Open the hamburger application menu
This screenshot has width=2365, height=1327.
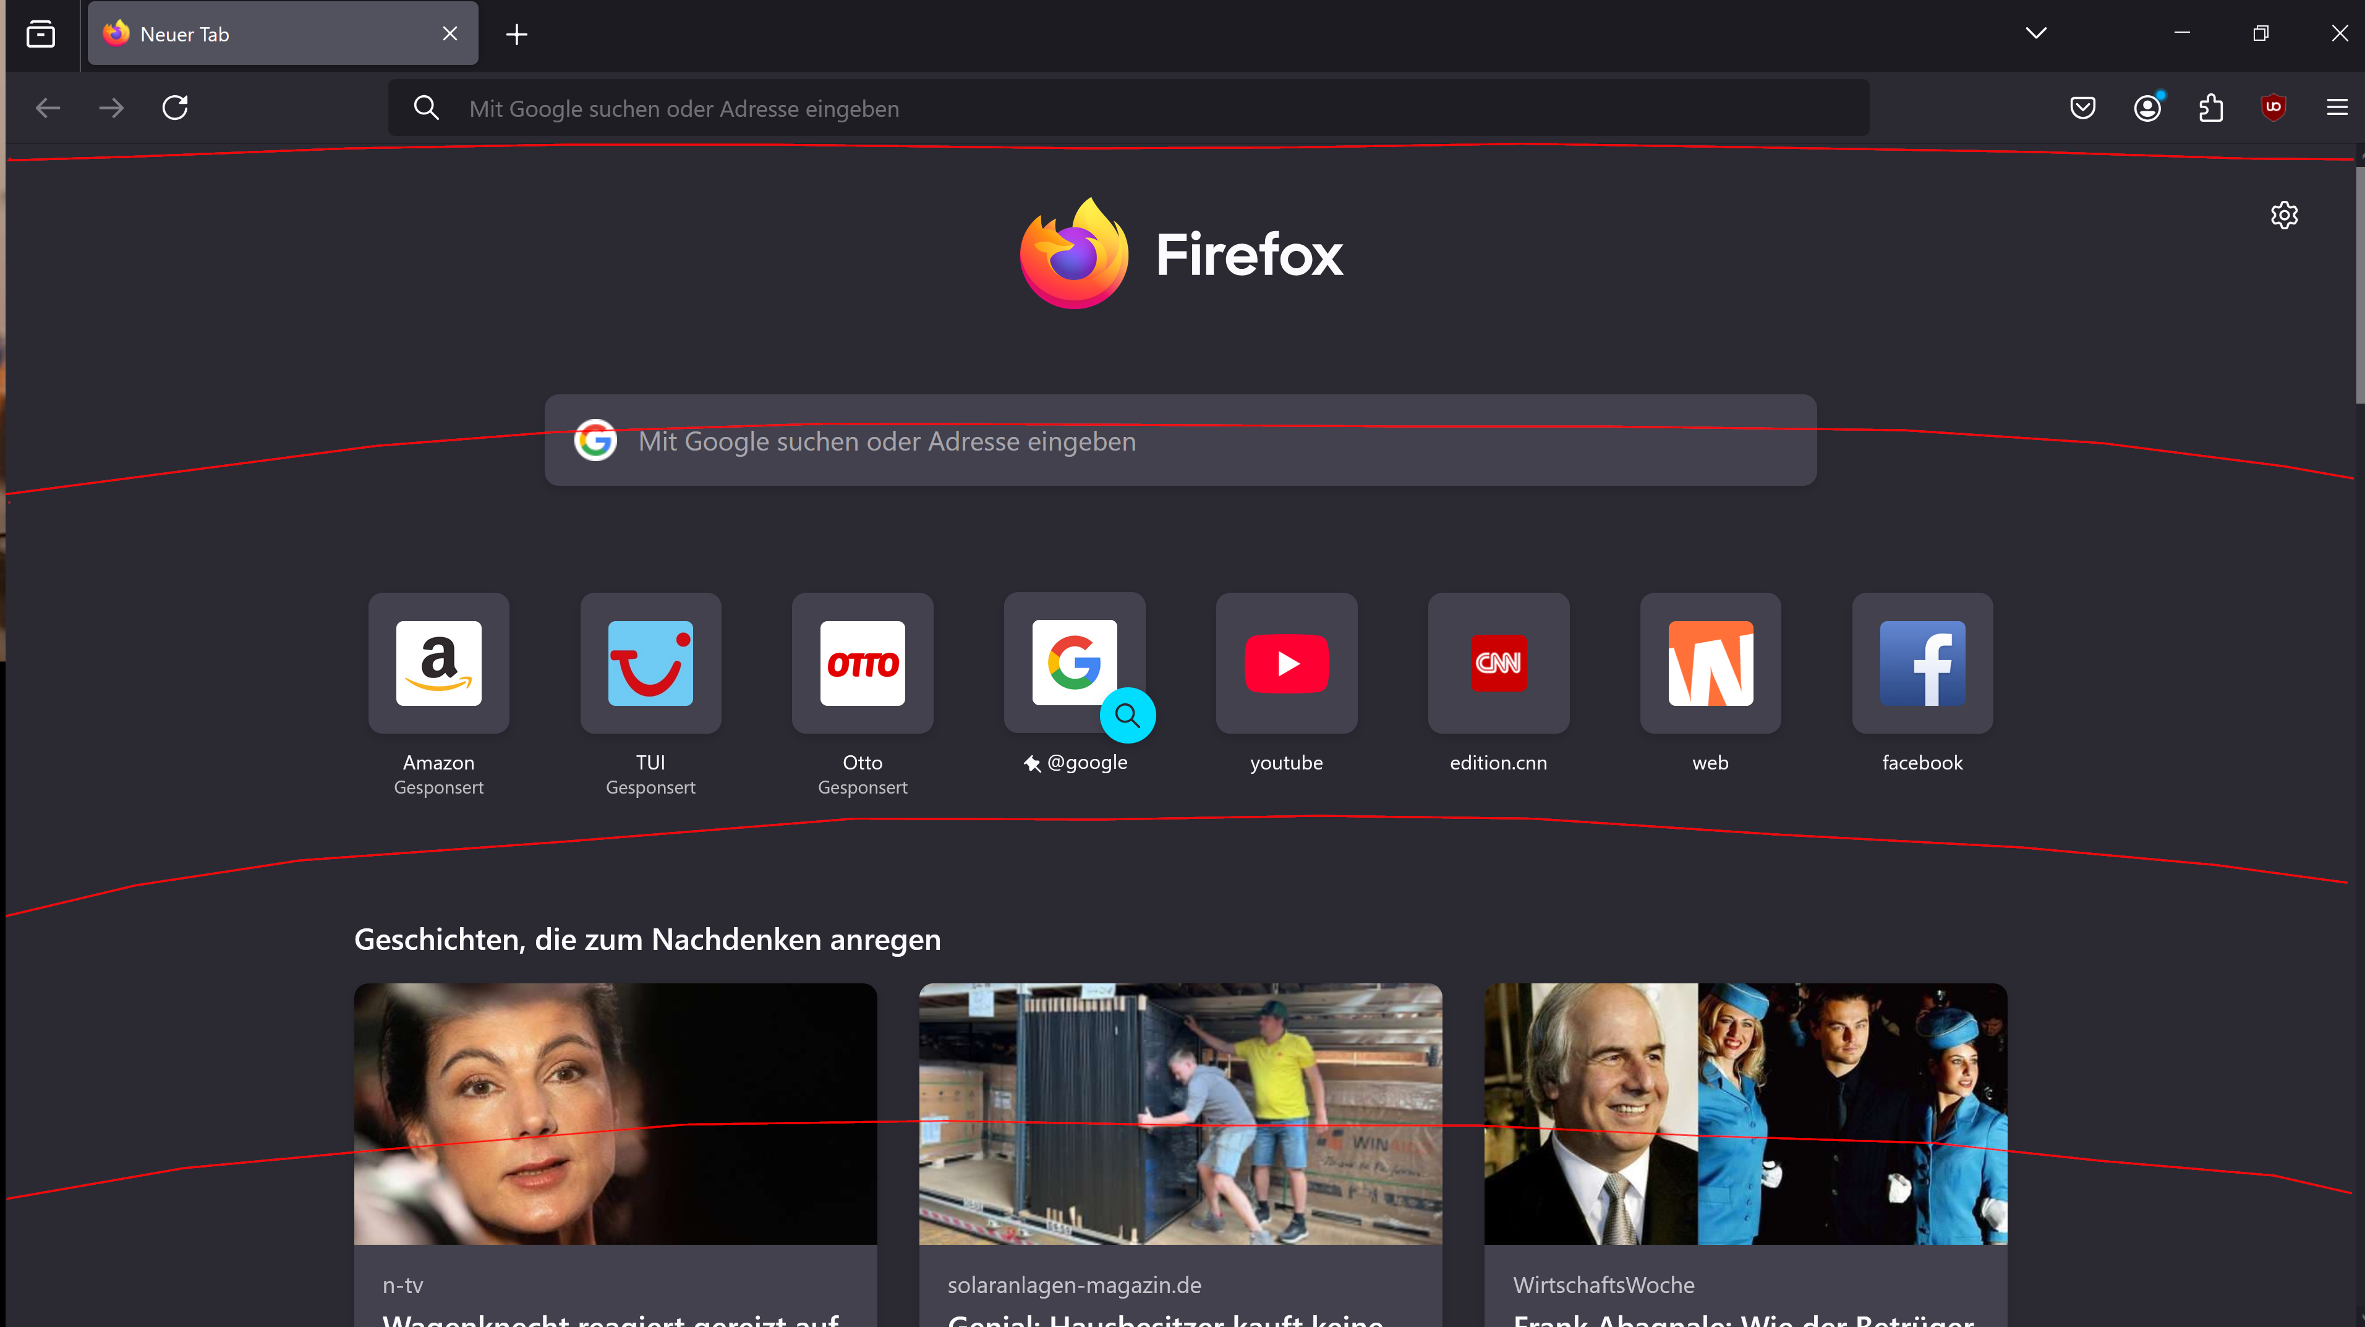(2337, 108)
